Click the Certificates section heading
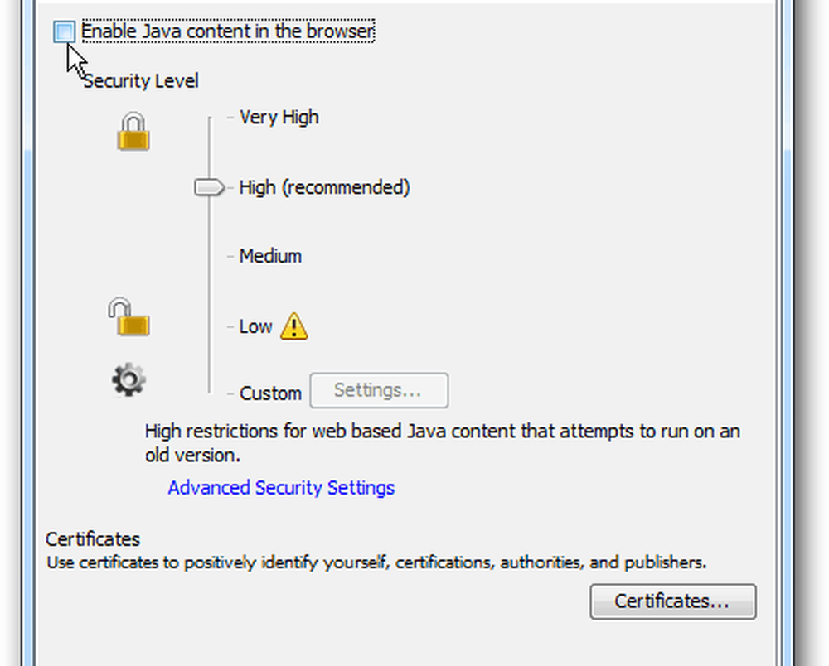The width and height of the screenshot is (829, 666). click(x=93, y=540)
